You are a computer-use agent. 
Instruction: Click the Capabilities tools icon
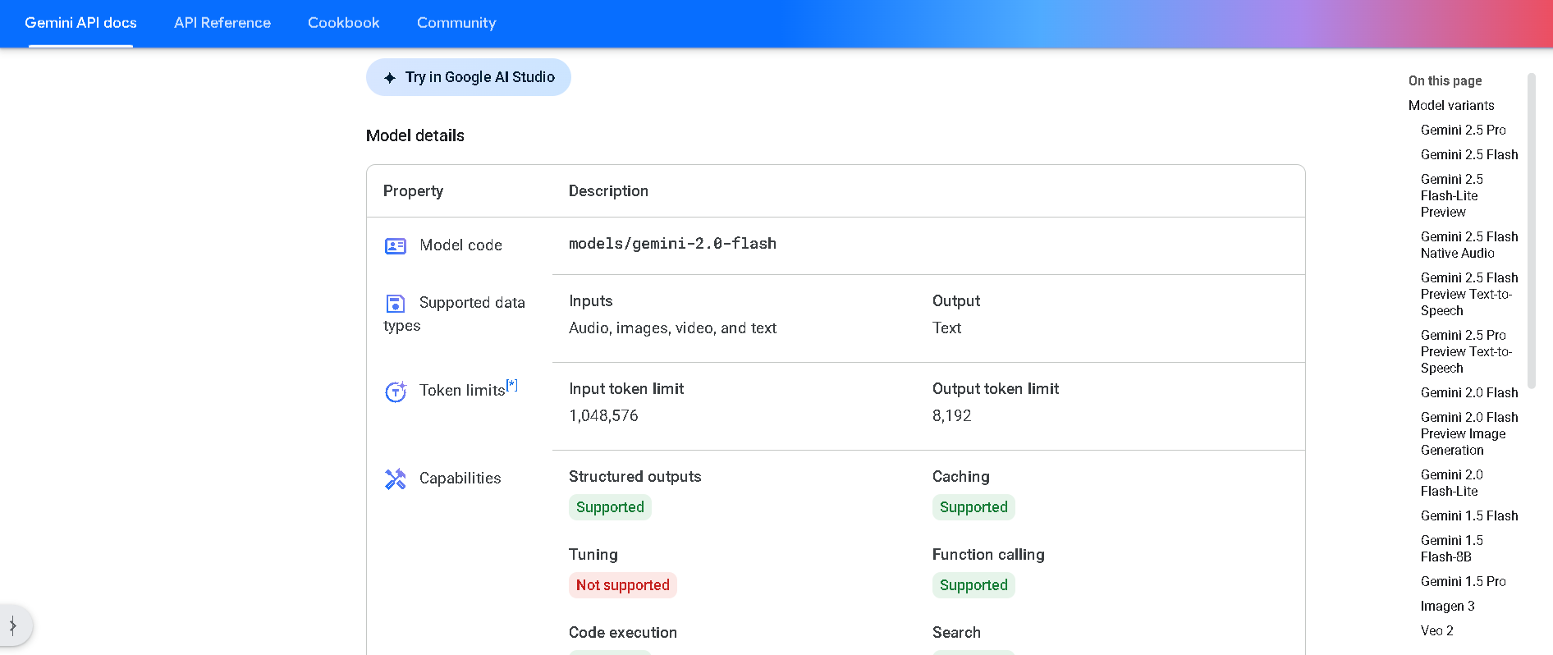pyautogui.click(x=396, y=479)
